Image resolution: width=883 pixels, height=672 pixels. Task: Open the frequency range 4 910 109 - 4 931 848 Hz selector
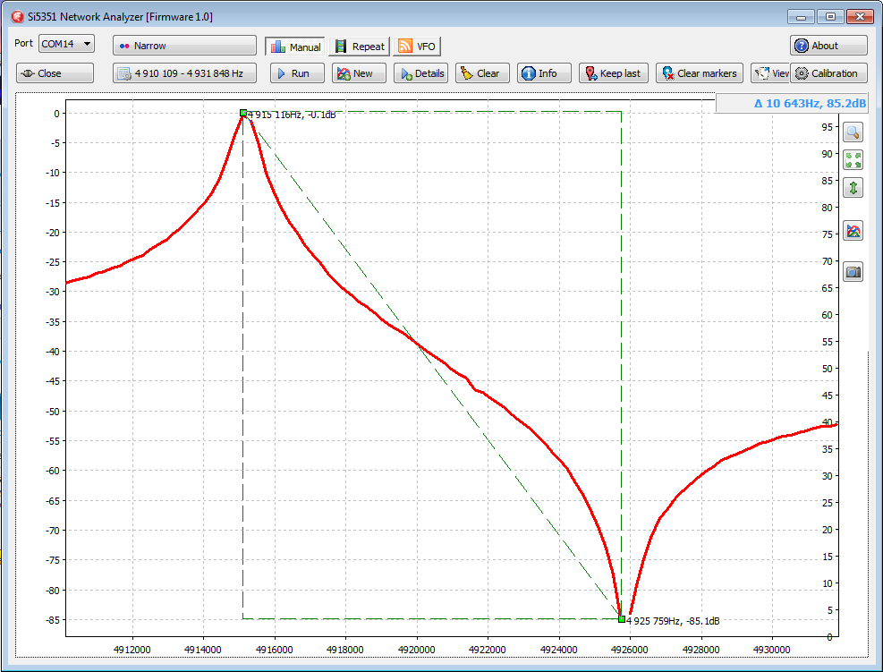[x=184, y=73]
